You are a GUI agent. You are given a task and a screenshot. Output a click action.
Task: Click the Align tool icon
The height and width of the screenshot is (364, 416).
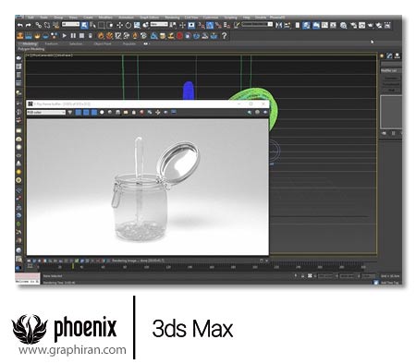tap(288, 25)
